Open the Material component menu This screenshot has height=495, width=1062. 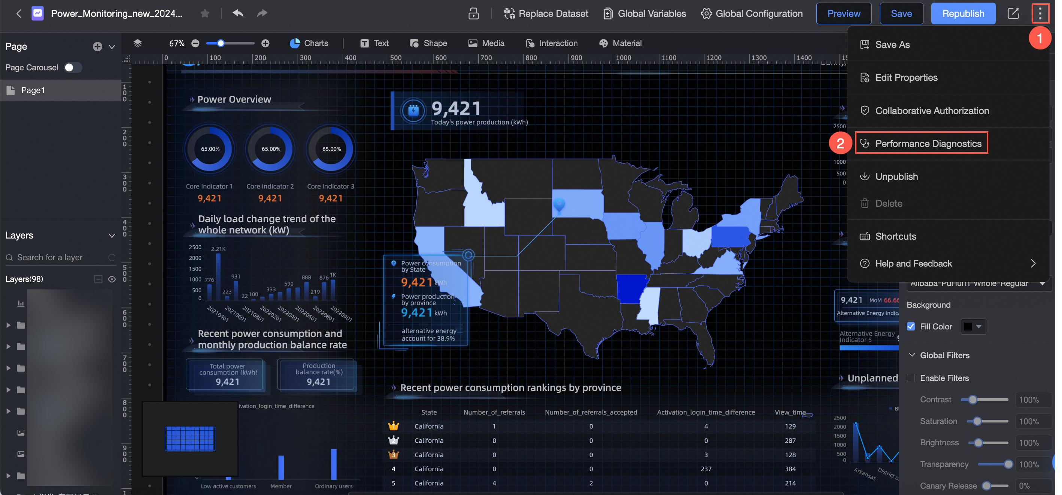click(620, 43)
